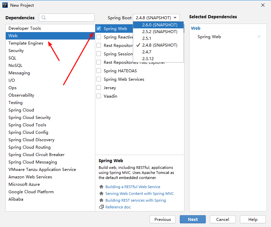This screenshot has width=271, height=227.
Task: Select the Spring Cloud Routing category
Action: coord(50,147)
